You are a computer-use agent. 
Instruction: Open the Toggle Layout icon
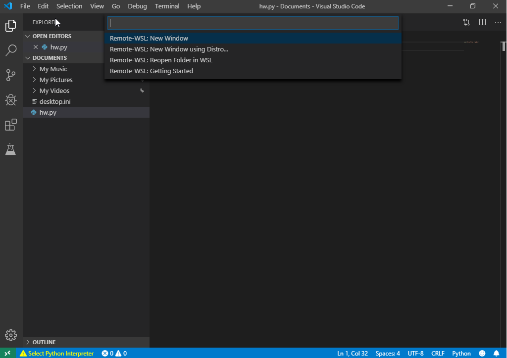pos(466,22)
